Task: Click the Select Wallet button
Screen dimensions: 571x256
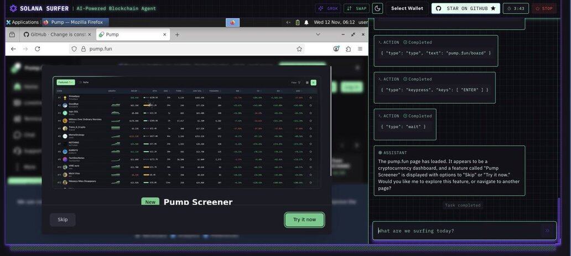Action: (407, 8)
